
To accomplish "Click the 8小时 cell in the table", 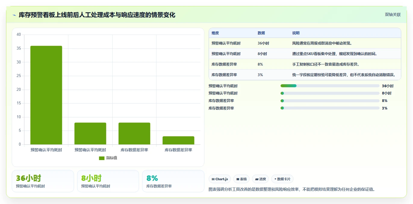I will pyautogui.click(x=262, y=54).
